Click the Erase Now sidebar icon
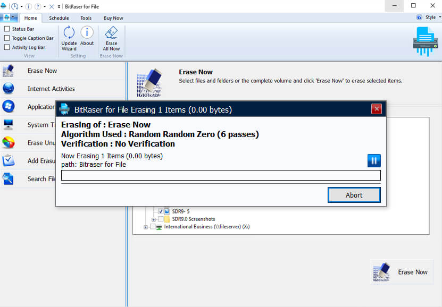This screenshot has height=307, width=442. click(8, 71)
